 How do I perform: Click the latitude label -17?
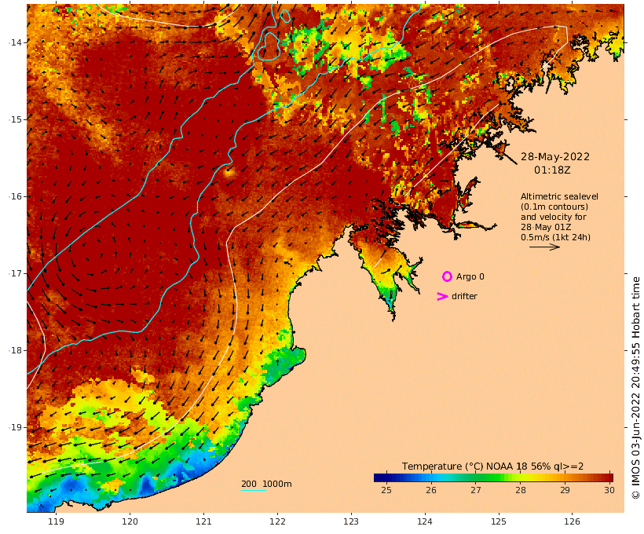[15, 273]
